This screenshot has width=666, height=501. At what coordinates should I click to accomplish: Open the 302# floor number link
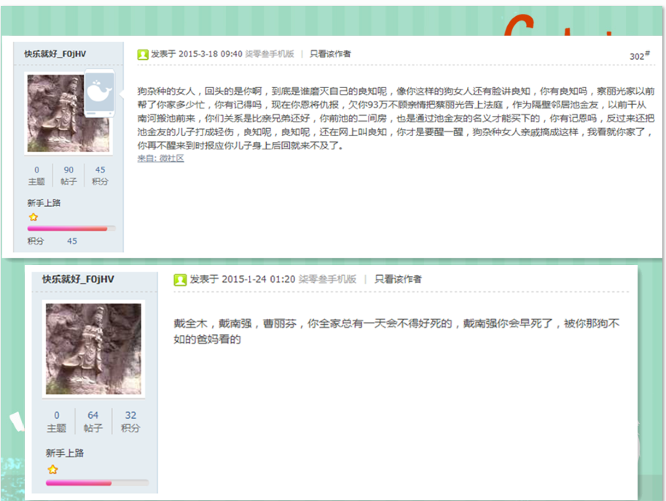point(639,56)
